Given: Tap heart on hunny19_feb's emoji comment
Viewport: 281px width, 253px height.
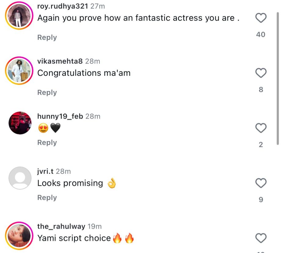Looking at the screenshot, I should point(261,128).
